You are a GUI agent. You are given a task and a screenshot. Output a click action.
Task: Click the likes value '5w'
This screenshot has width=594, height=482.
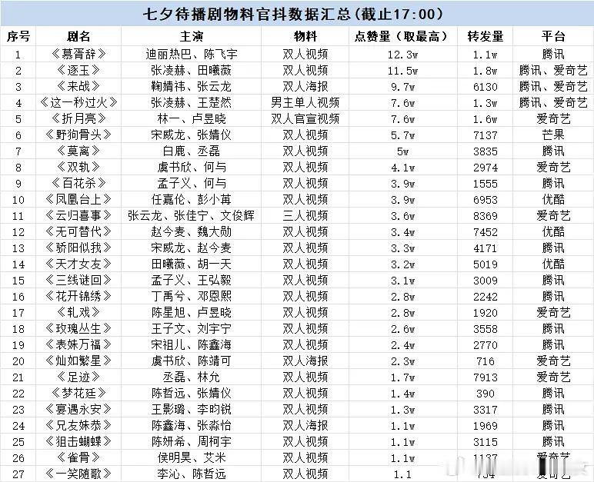402,151
